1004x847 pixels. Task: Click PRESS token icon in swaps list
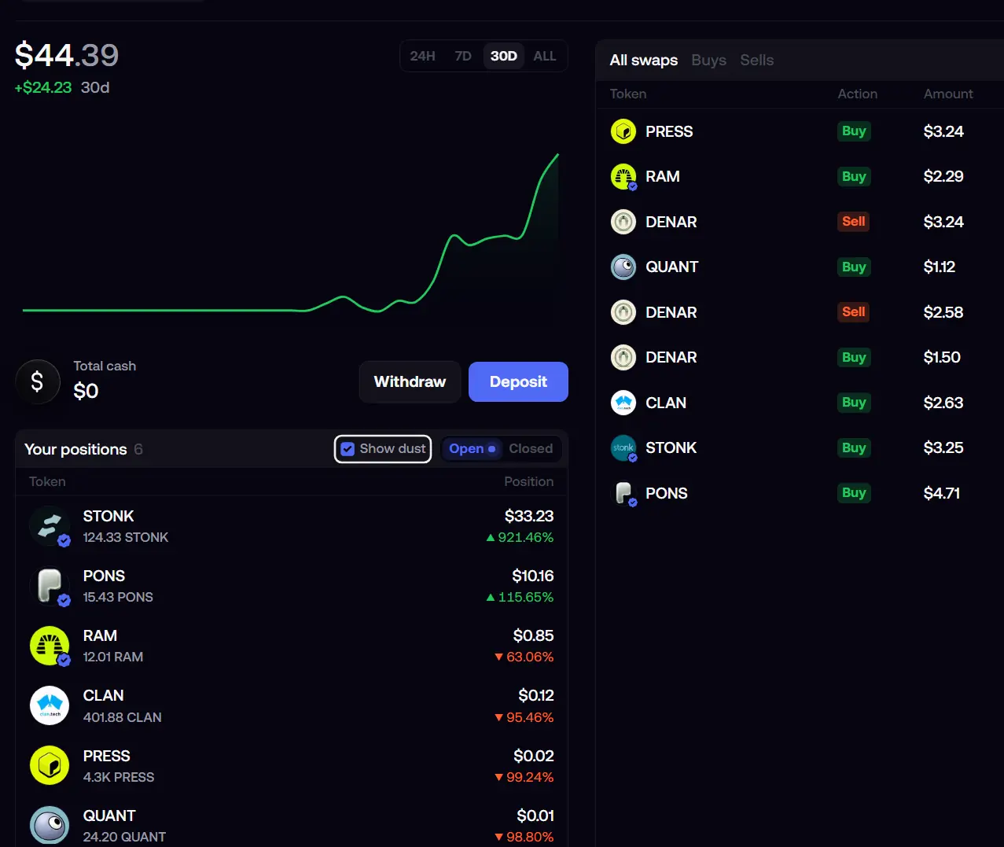pyautogui.click(x=623, y=131)
